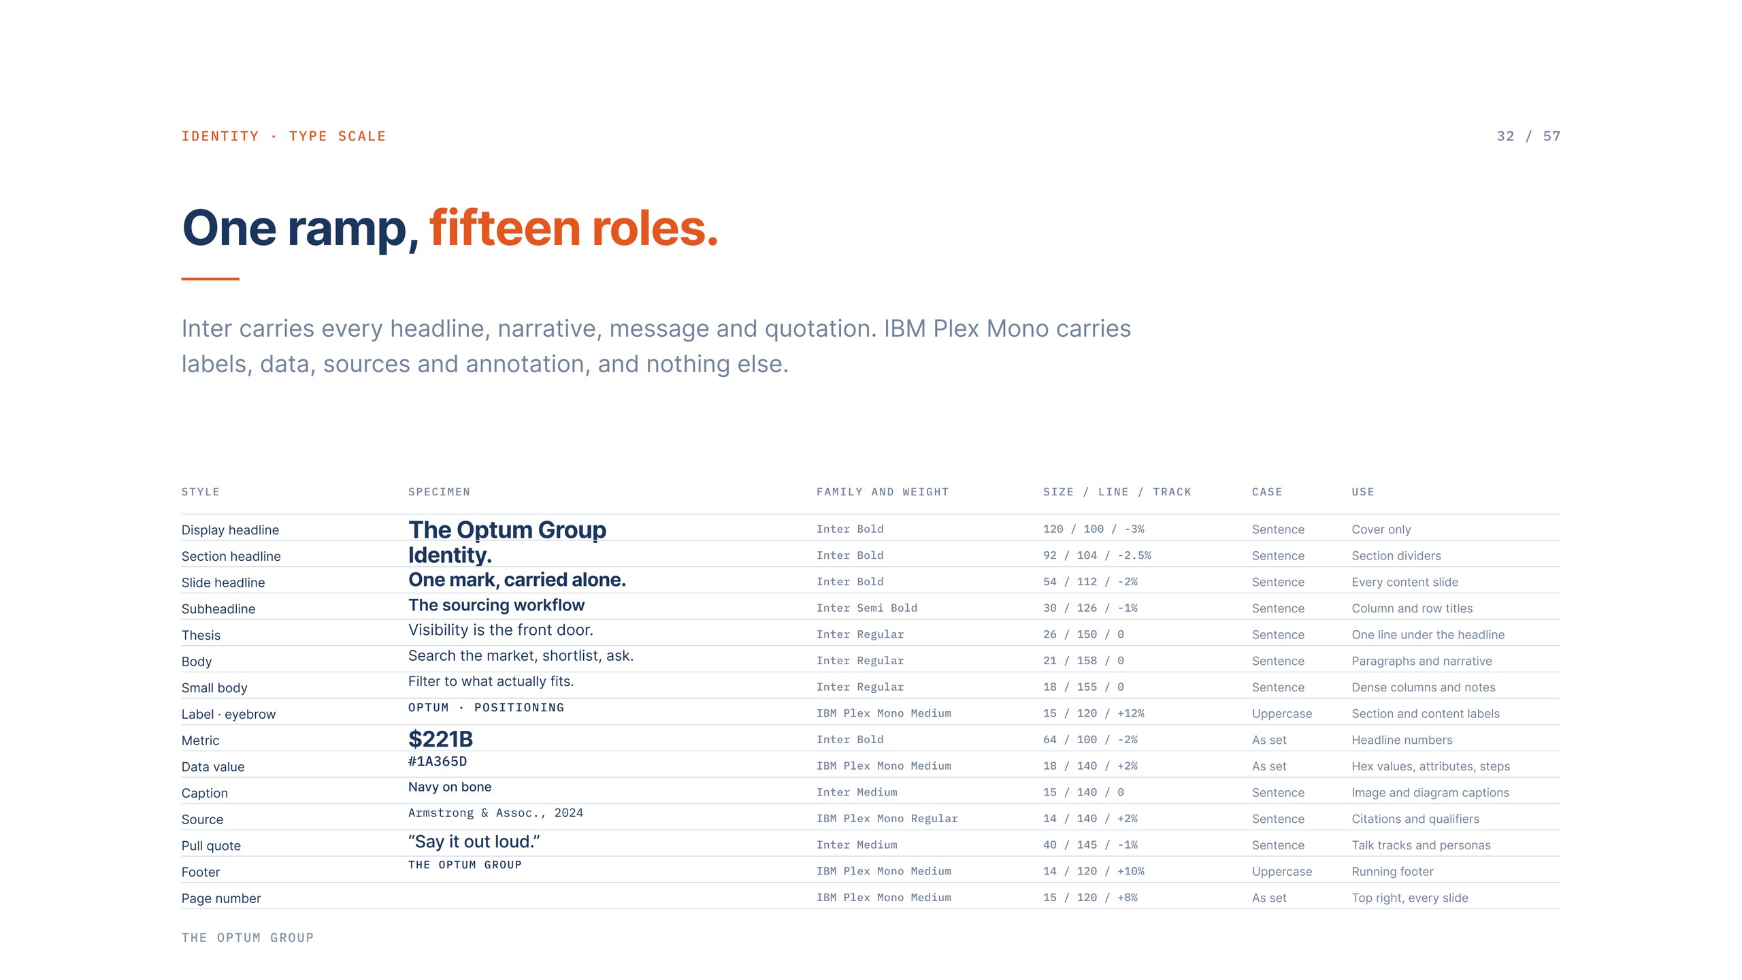Image resolution: width=1742 pixels, height=980 pixels.
Task: Select the 'Thesis' style name
Action: [x=201, y=636]
